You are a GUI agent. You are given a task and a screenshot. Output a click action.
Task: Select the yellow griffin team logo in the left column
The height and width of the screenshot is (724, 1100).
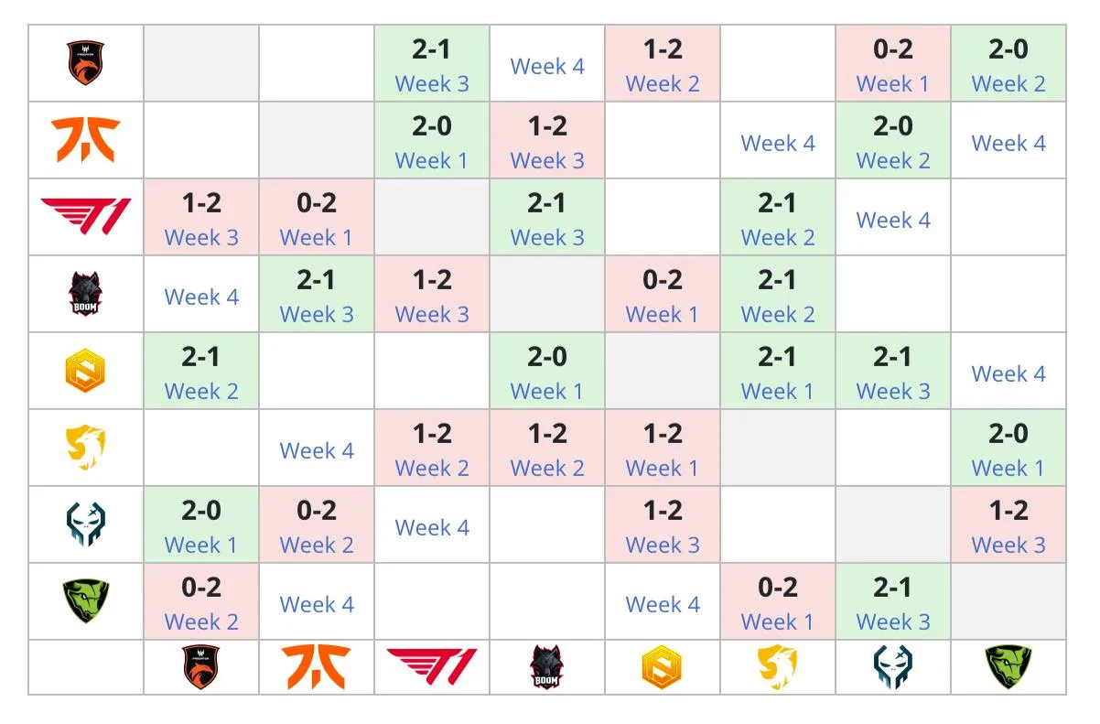coord(86,448)
